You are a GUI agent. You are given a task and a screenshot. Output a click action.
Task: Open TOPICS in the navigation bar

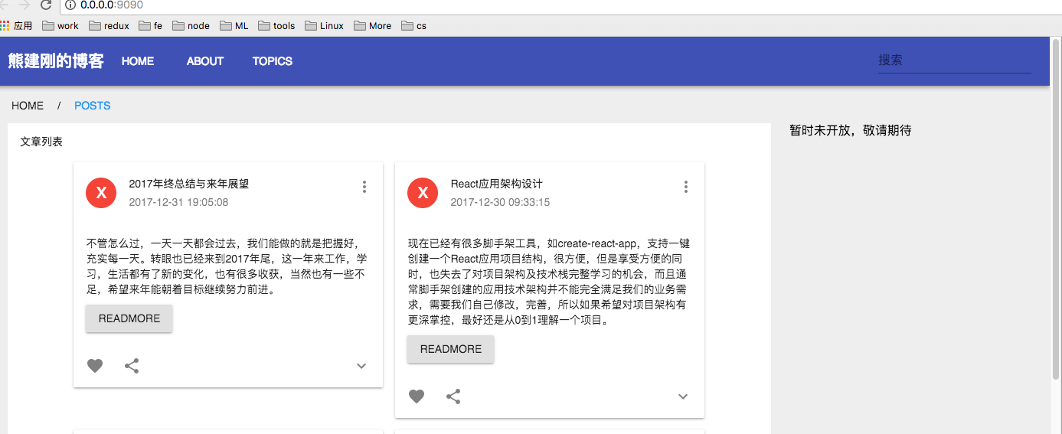(x=273, y=61)
